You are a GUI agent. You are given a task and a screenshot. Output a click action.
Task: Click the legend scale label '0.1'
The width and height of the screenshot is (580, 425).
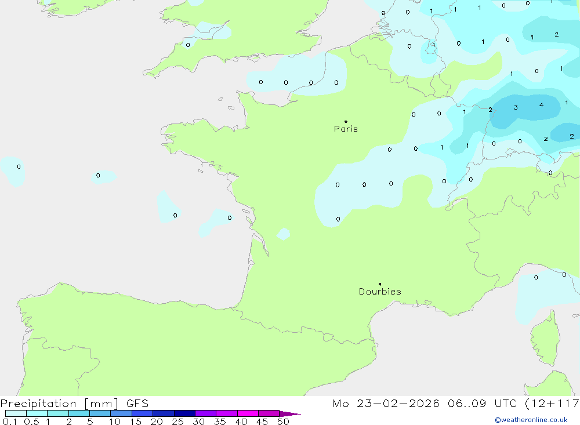coord(10,422)
